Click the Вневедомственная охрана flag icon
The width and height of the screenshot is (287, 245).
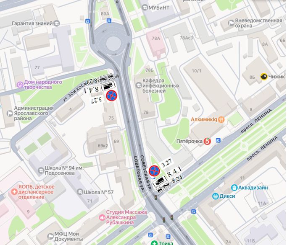(231, 23)
